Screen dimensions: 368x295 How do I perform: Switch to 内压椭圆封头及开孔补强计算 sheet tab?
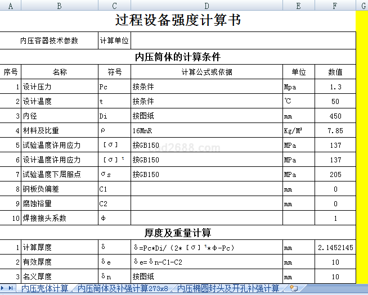point(228,289)
